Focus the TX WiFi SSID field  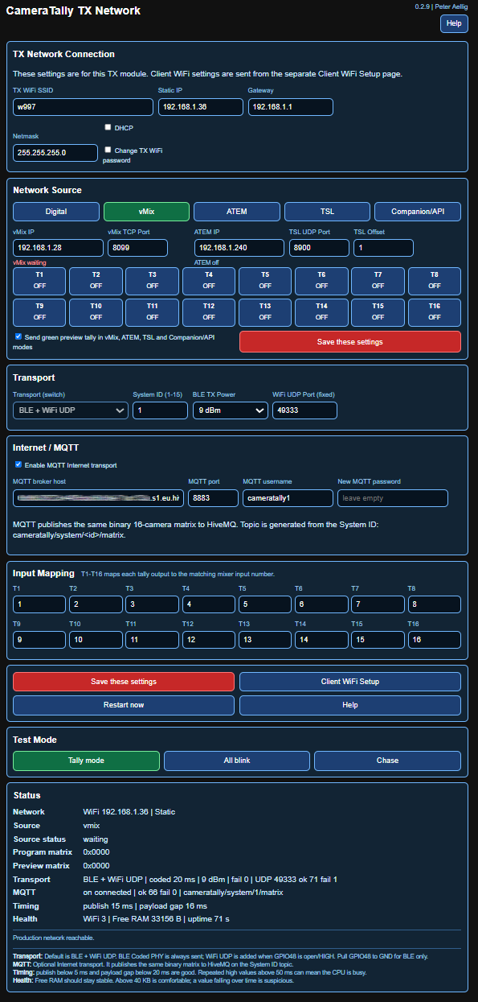click(x=83, y=107)
